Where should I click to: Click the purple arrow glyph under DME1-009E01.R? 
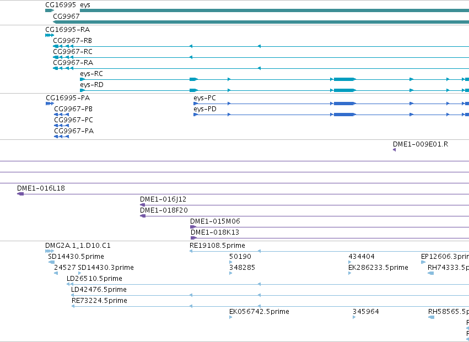394,150
